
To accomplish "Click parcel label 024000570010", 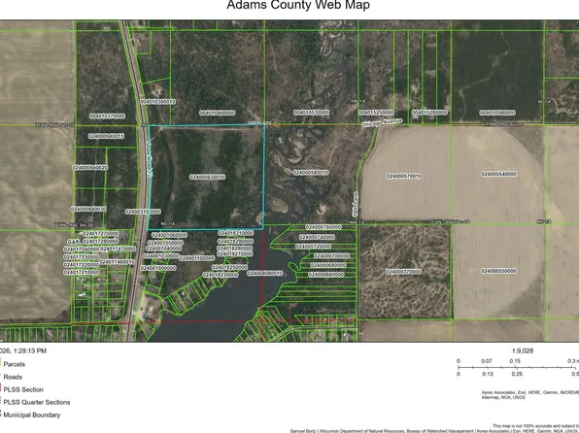I will 404,176.
